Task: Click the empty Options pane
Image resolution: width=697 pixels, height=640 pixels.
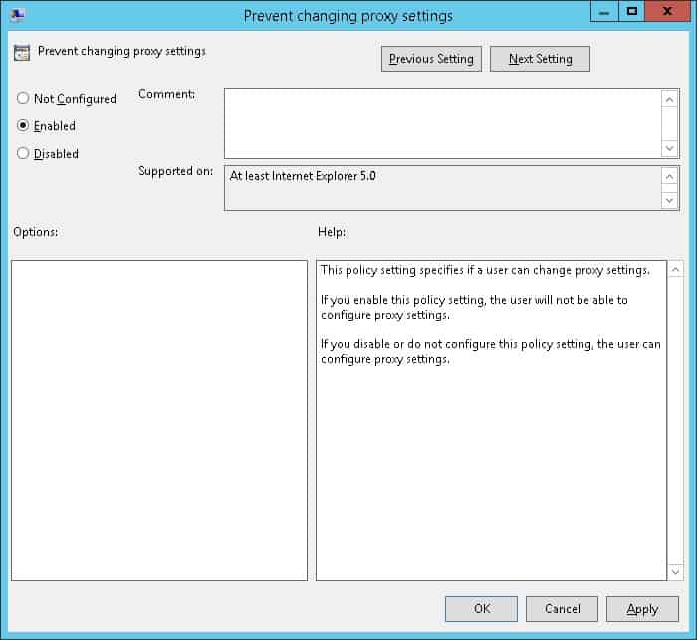Action: coord(159,420)
